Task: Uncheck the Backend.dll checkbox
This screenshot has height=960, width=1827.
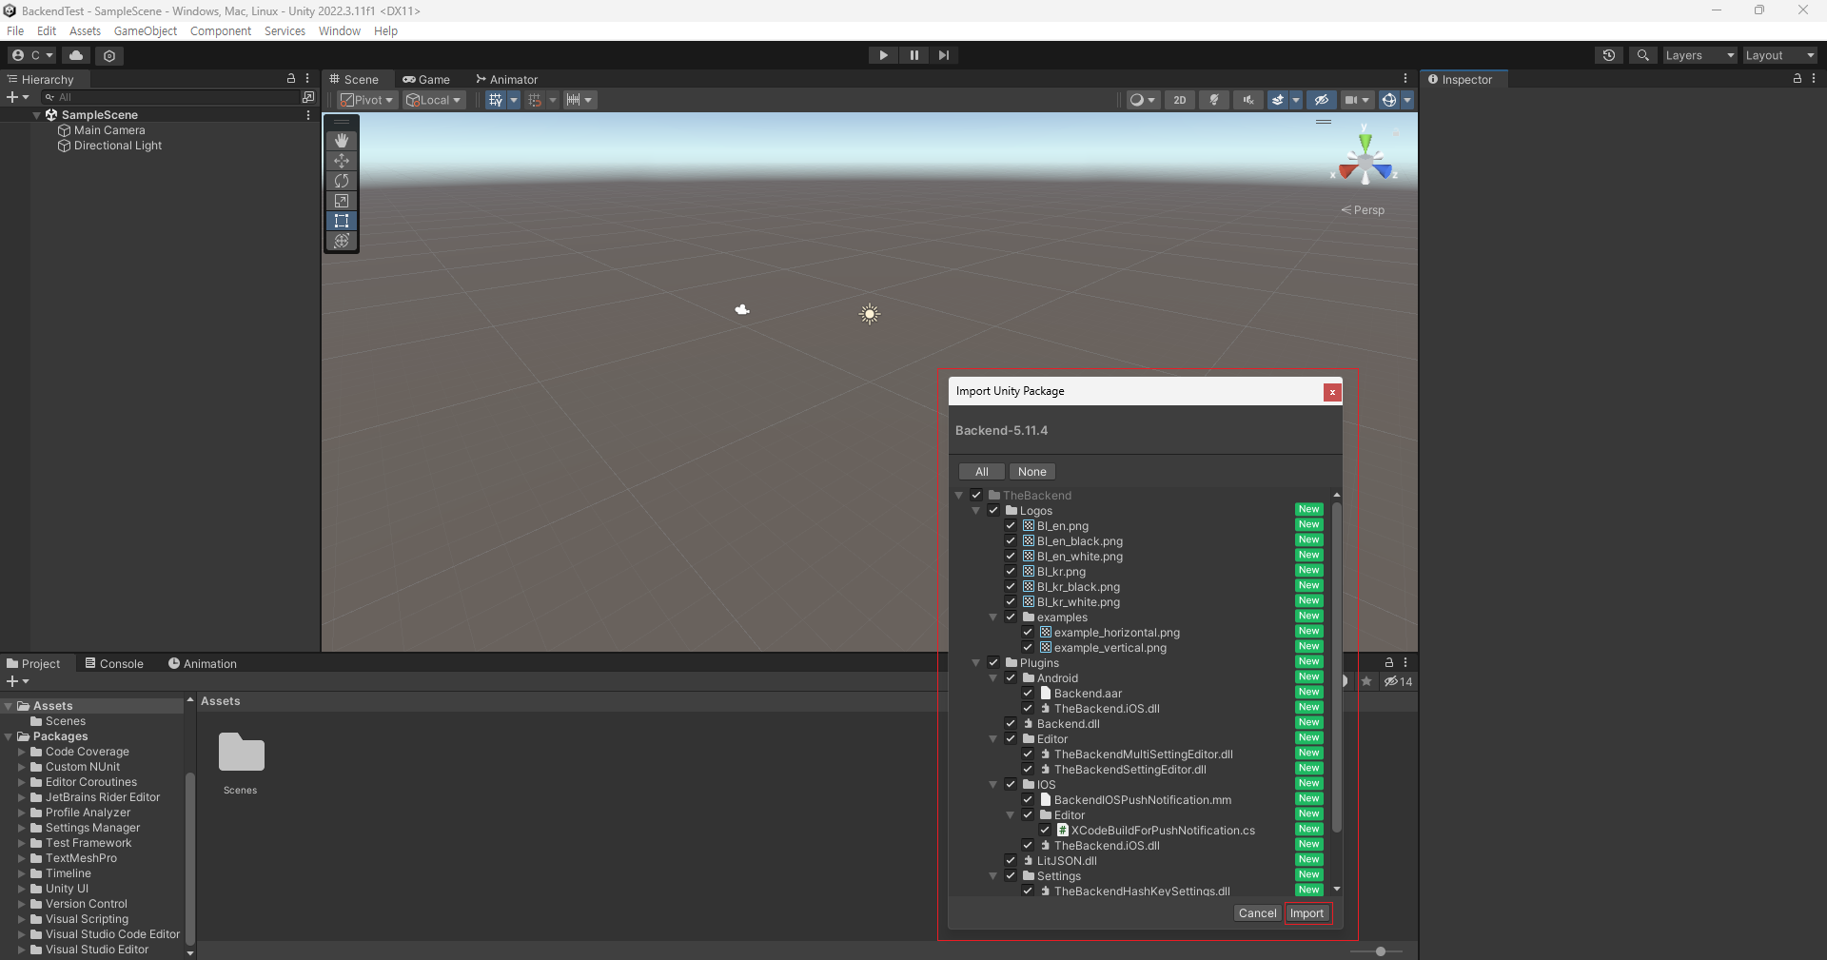Action: point(1011,723)
